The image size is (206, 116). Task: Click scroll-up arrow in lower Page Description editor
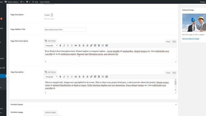(175, 80)
